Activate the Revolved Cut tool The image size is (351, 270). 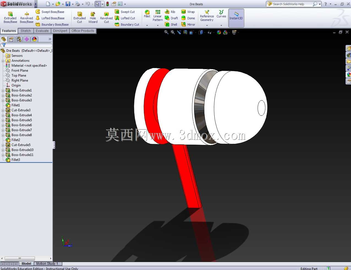coord(106,17)
